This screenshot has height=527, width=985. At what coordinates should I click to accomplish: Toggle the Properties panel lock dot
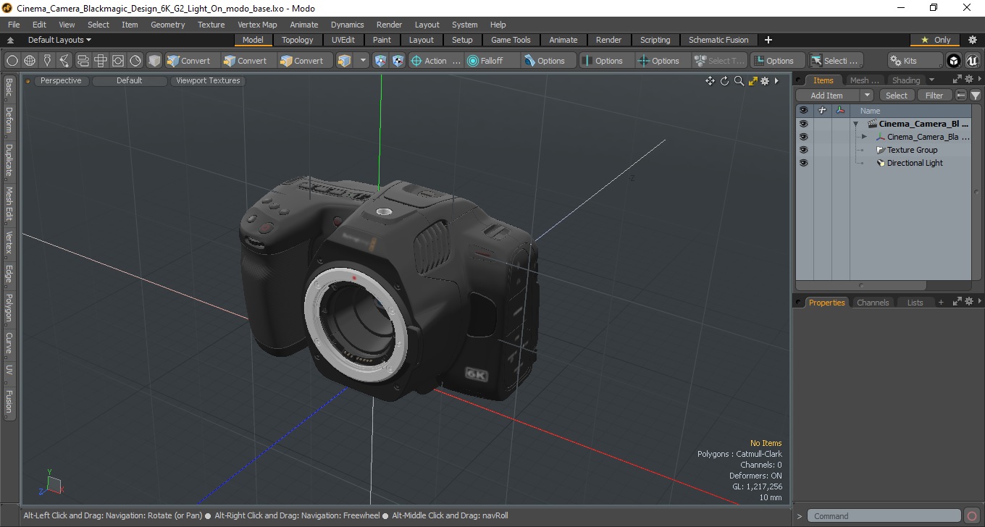point(799,303)
